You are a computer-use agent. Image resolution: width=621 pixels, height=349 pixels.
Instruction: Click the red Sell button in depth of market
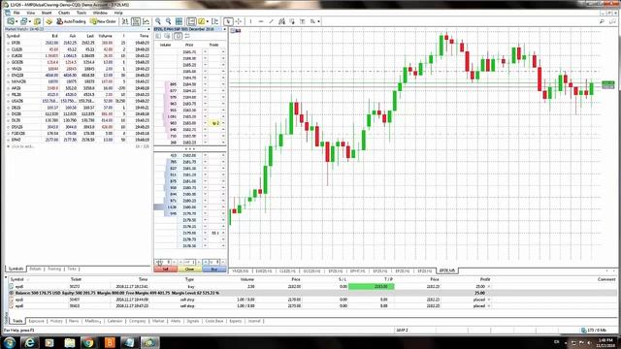[165, 270]
